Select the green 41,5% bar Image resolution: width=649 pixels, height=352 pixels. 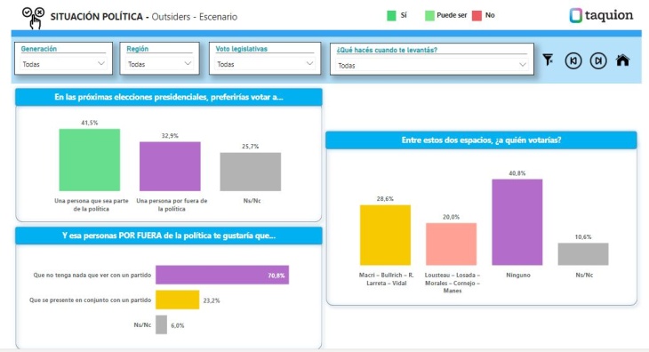[x=90, y=160]
